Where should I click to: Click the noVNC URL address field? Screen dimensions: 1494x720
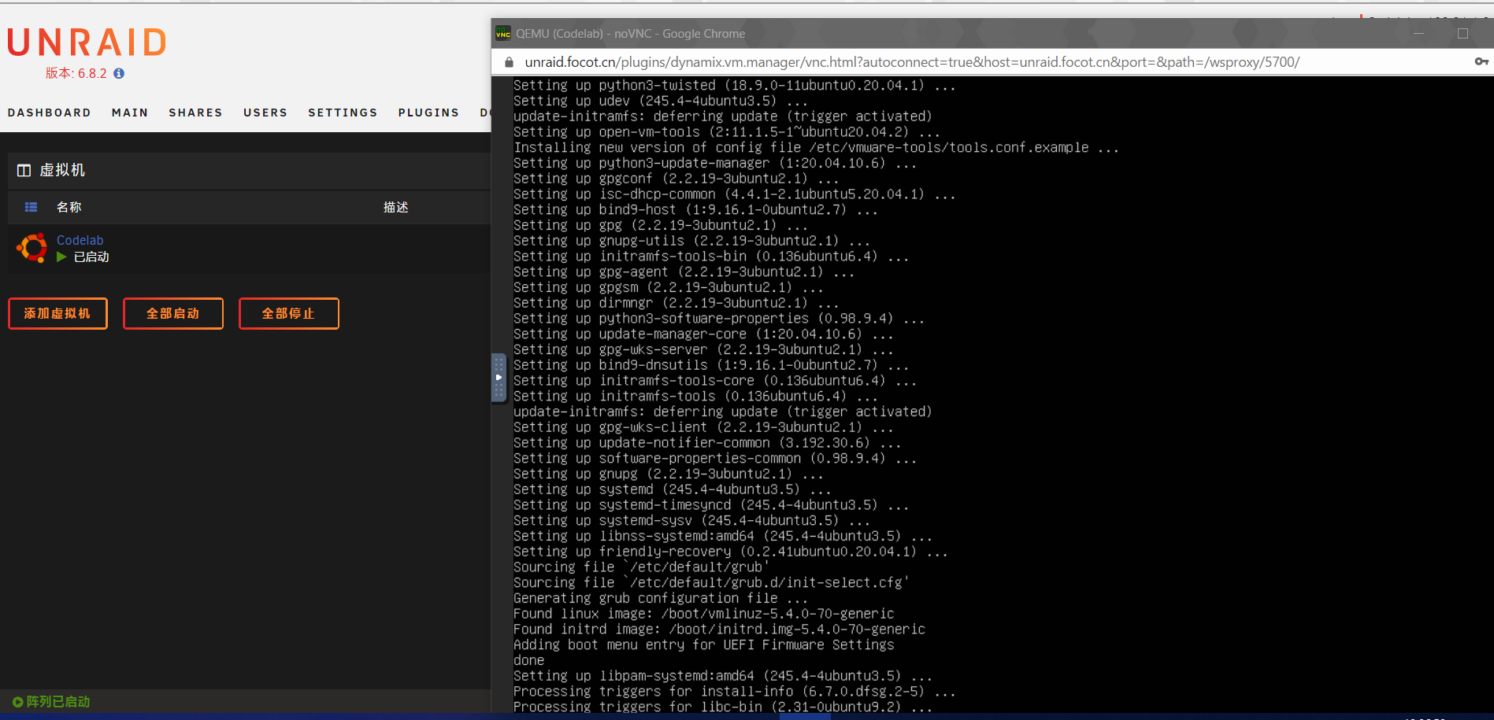coord(912,62)
